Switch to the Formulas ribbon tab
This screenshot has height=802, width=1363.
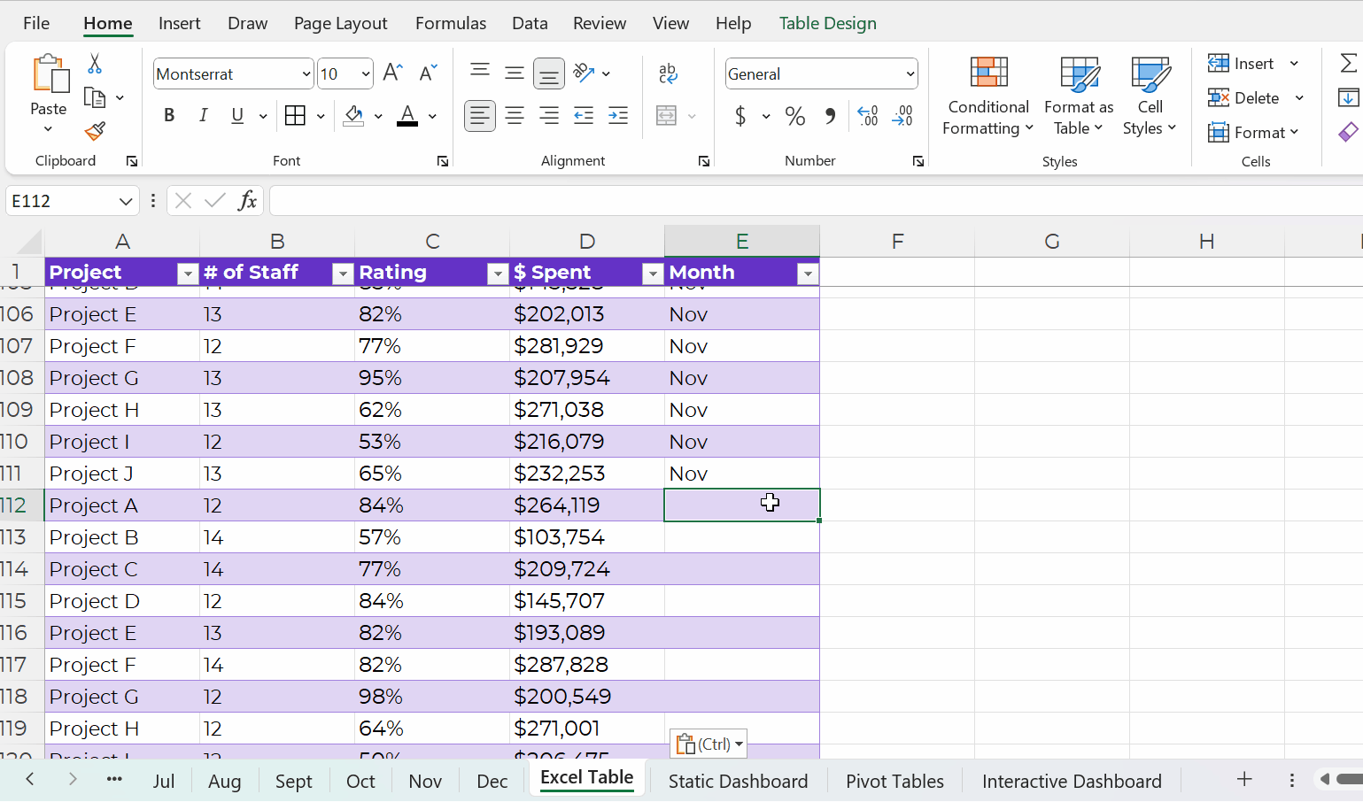point(451,23)
